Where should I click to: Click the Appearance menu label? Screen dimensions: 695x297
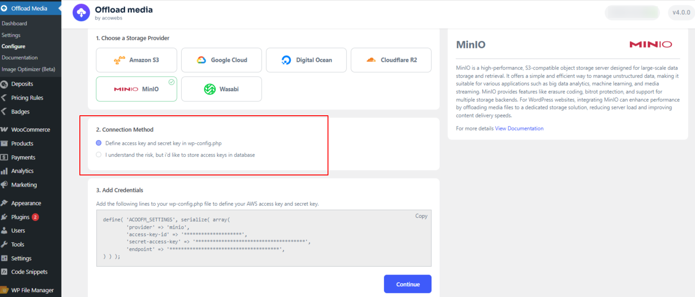click(x=26, y=203)
